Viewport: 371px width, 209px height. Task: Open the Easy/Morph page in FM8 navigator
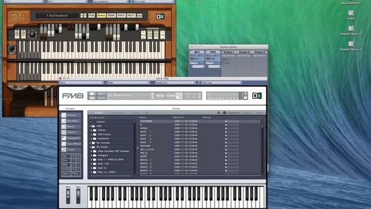71,144
